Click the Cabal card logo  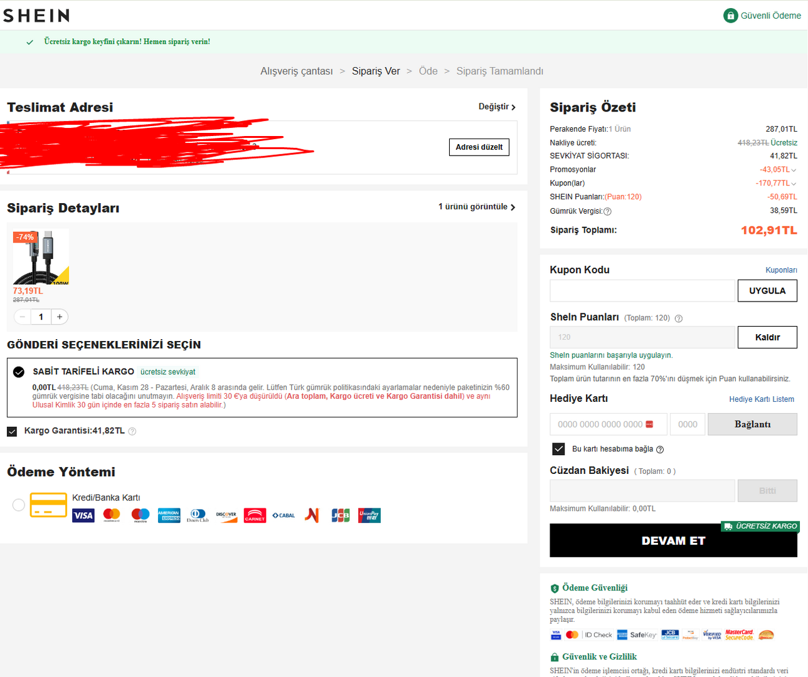[x=284, y=515]
